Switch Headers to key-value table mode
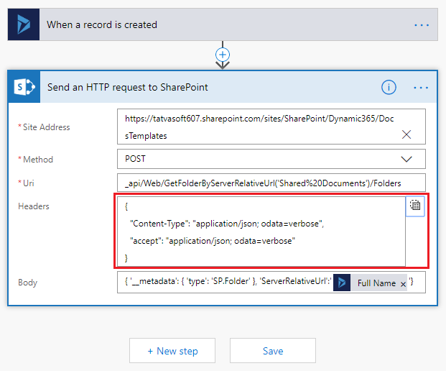 415,206
